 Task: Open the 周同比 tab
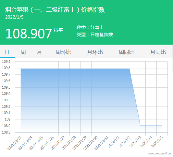127,52
